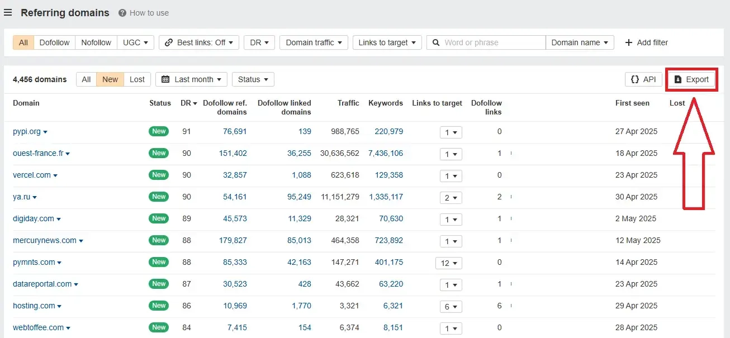Open the Best links filter

pos(199,42)
